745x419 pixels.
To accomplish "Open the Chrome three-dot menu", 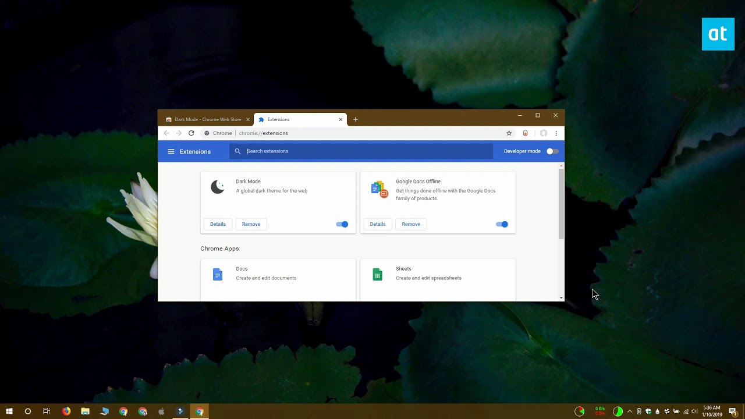I will point(556,133).
